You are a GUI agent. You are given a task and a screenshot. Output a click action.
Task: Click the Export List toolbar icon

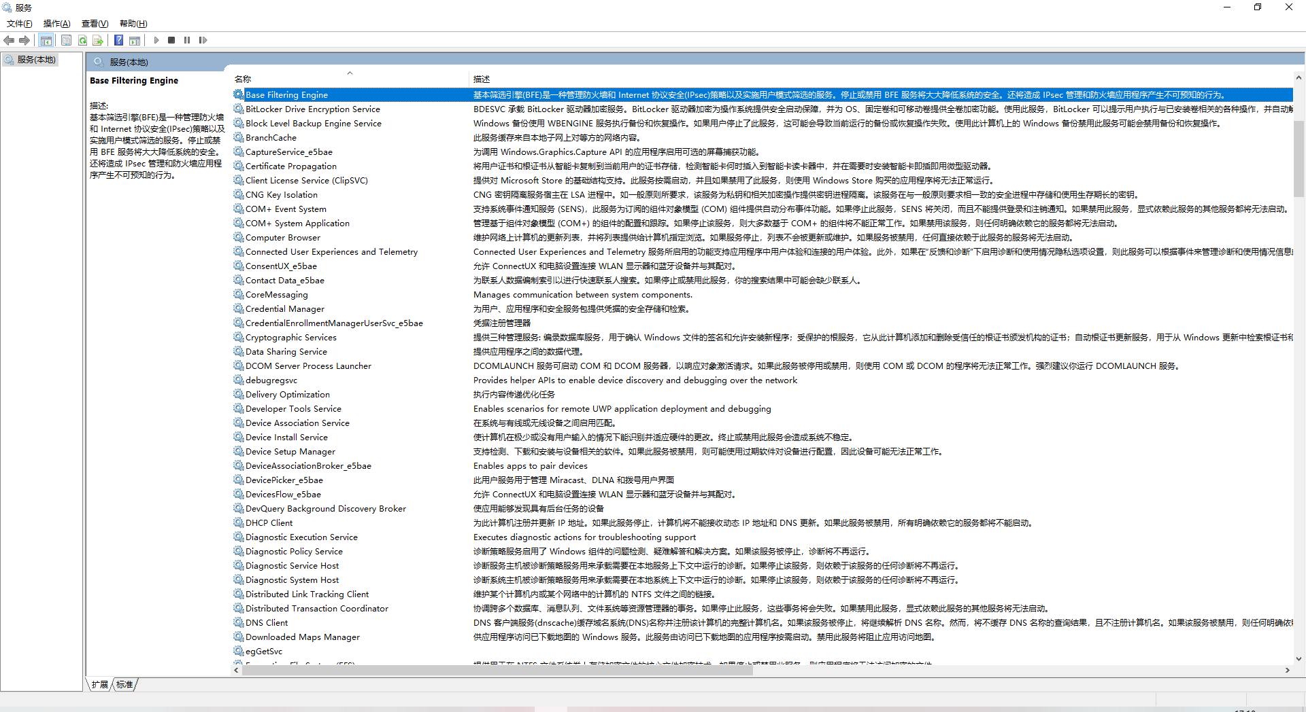tap(98, 41)
